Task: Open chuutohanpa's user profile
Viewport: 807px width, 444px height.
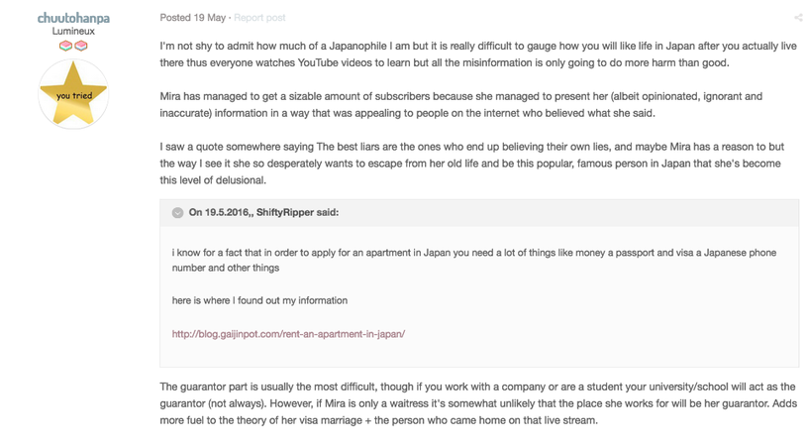Action: click(x=73, y=18)
